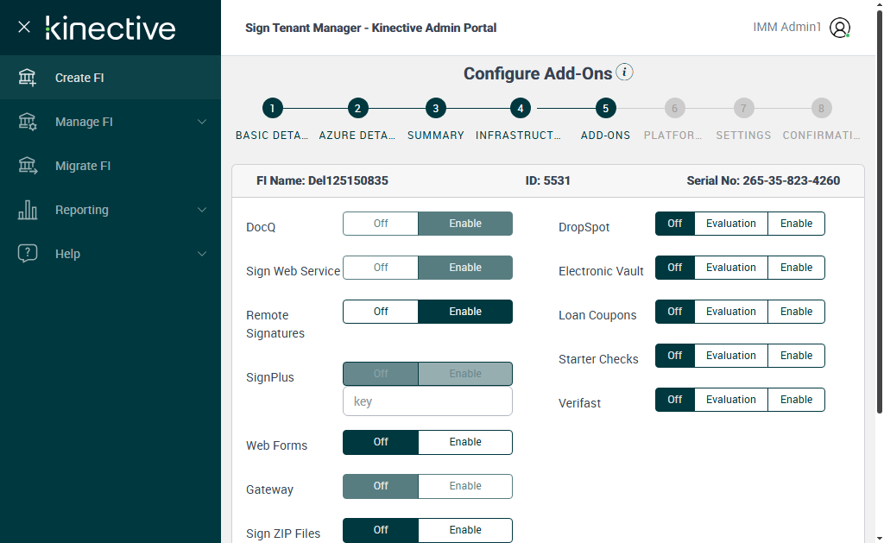Expand the Help chevron
884x543 pixels.
point(202,254)
